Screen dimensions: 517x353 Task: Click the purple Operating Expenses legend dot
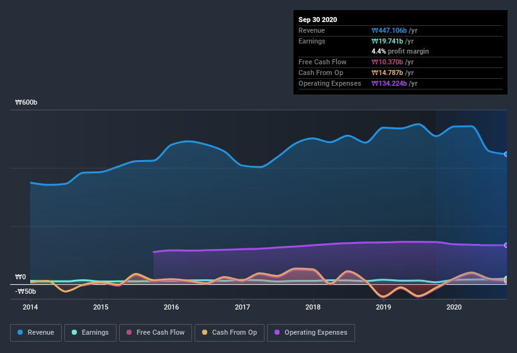277,332
